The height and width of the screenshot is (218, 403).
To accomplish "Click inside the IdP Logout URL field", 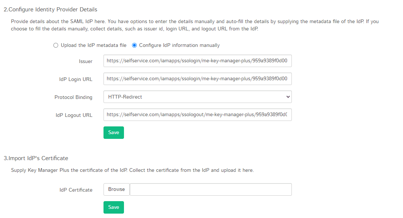I will coord(197,115).
